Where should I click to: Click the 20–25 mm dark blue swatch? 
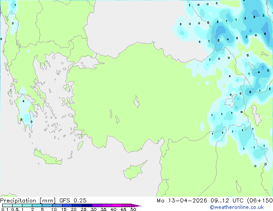tap(77, 205)
